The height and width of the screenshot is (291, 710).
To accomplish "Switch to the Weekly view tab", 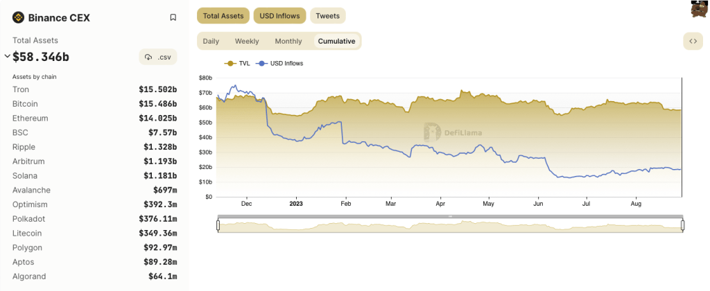I will (x=247, y=41).
